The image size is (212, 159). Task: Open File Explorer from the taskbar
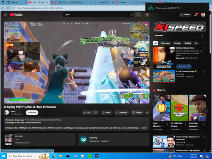click(x=61, y=156)
